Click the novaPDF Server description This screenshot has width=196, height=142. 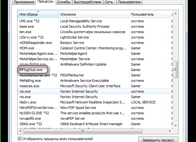point(73,118)
